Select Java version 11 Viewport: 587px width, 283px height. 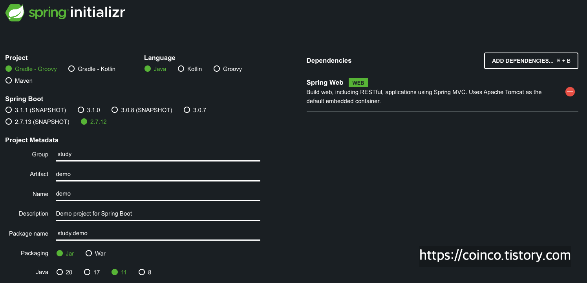pos(119,272)
